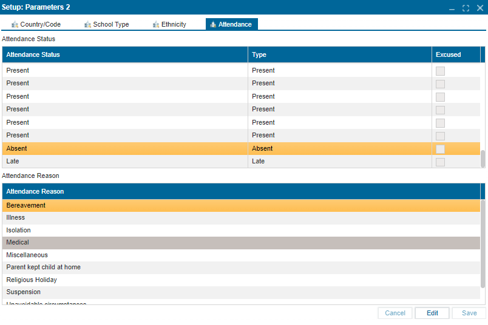Toggle Excused checkbox for the Absent row
Image resolution: width=488 pixels, height=325 pixels.
coord(440,149)
